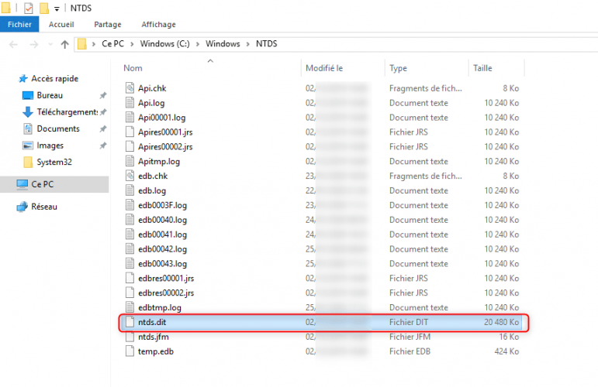
Task: Click the edb.chk file icon
Action: (130, 176)
